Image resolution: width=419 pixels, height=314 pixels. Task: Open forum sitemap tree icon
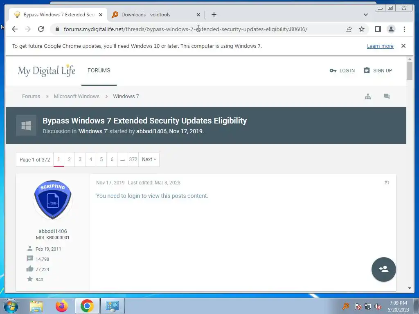(x=368, y=96)
